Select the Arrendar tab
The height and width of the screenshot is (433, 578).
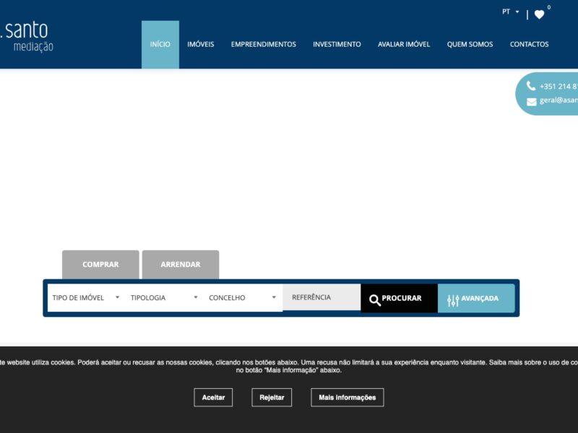click(181, 264)
